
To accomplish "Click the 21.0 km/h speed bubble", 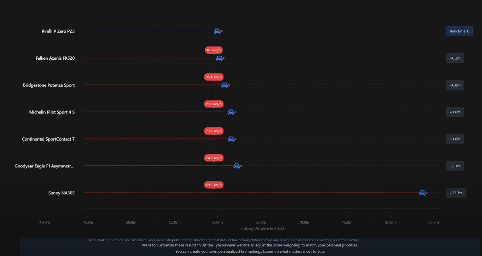I will click(x=214, y=104).
